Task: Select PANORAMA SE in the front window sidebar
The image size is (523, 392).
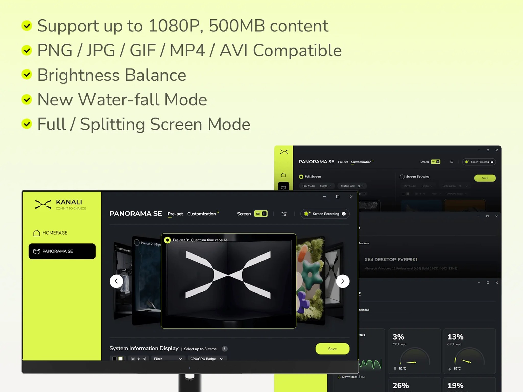Action: 62,251
